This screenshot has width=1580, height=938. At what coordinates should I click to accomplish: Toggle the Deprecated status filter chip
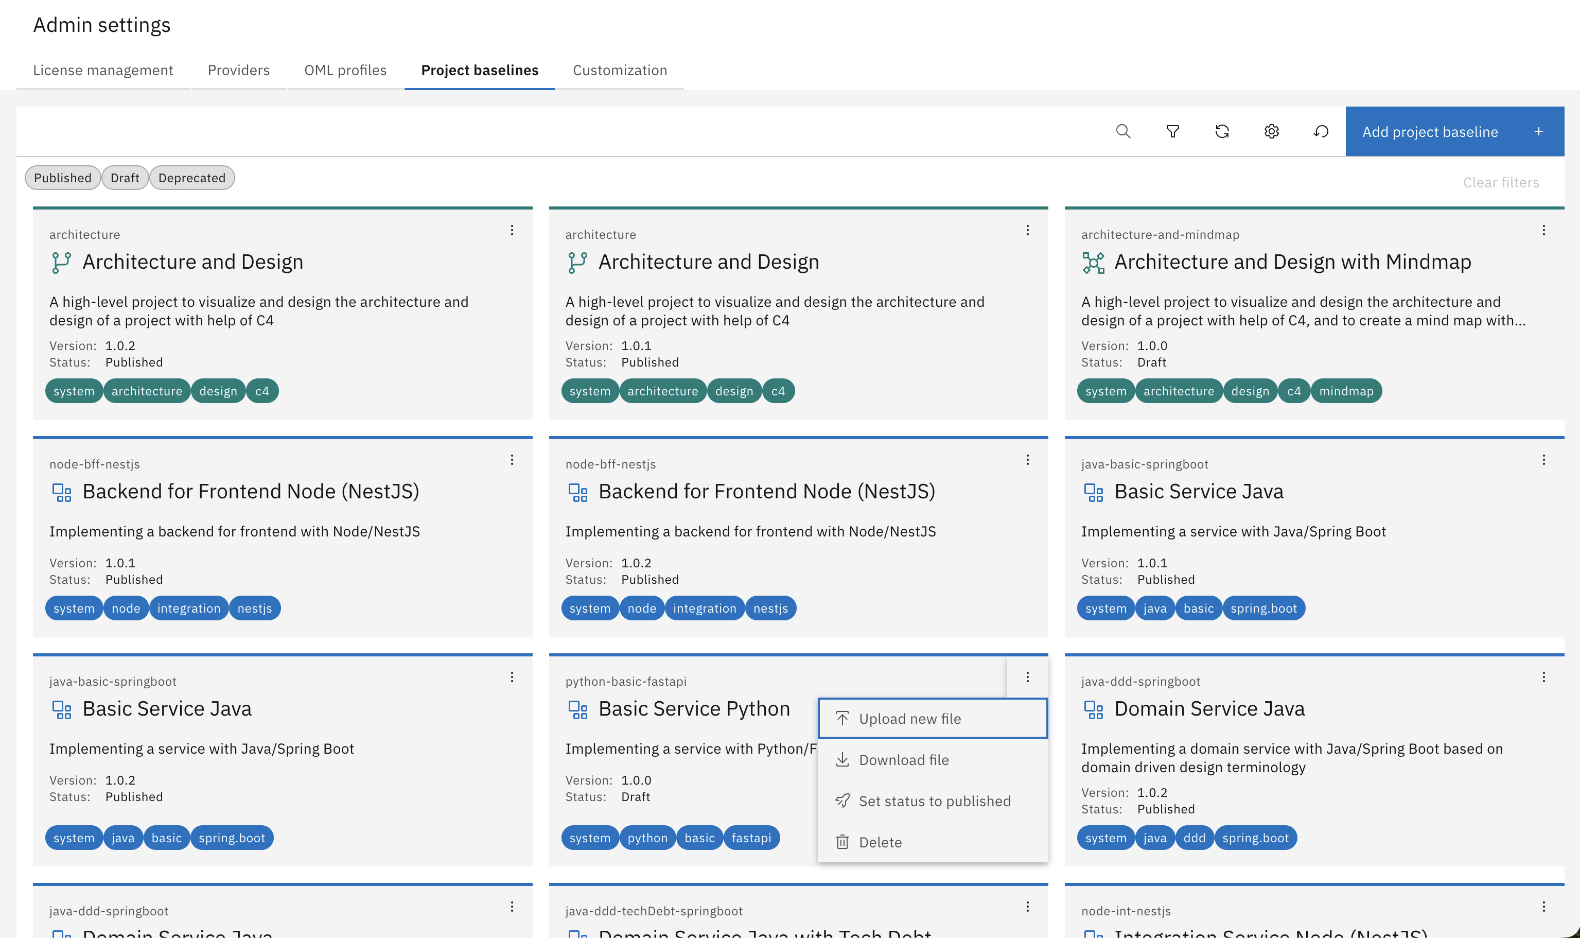(x=192, y=178)
